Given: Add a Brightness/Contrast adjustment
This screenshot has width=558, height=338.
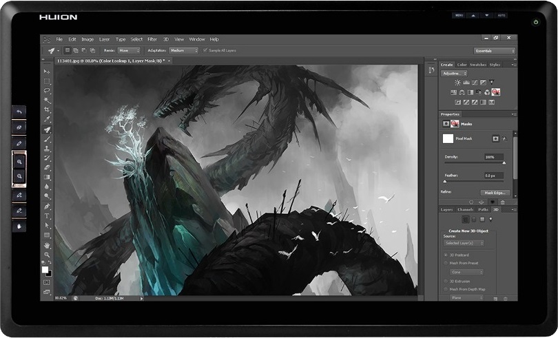Looking at the screenshot, I should coord(457,83).
